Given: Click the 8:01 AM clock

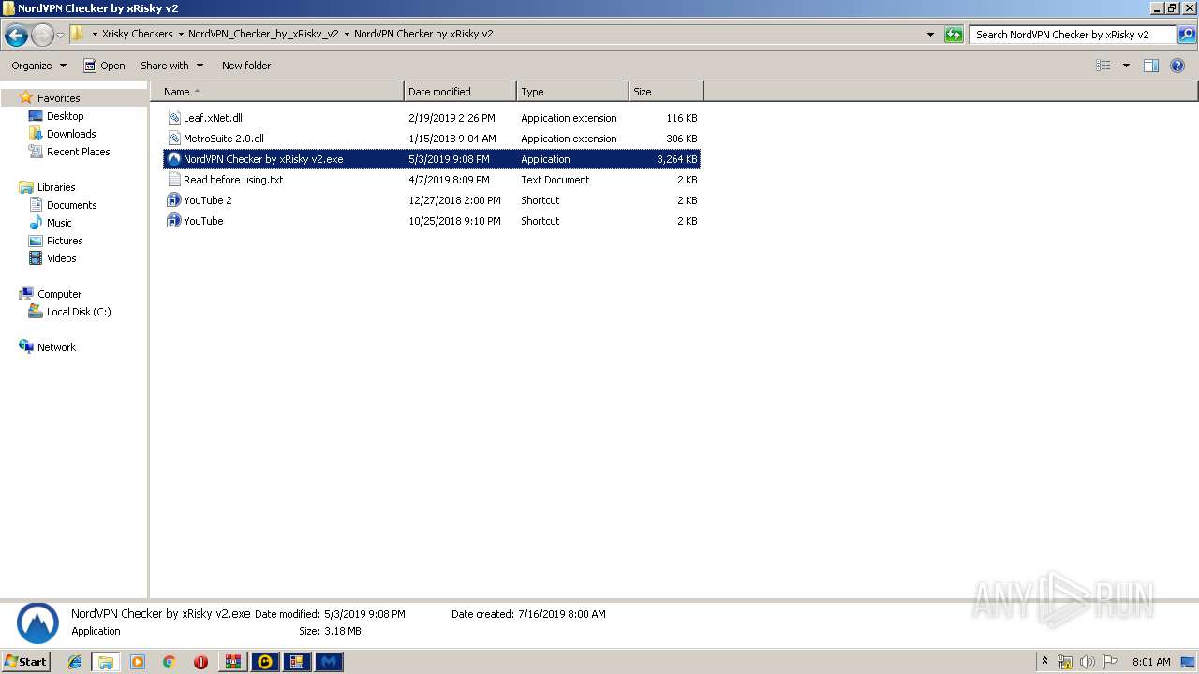Looking at the screenshot, I should click(1151, 662).
